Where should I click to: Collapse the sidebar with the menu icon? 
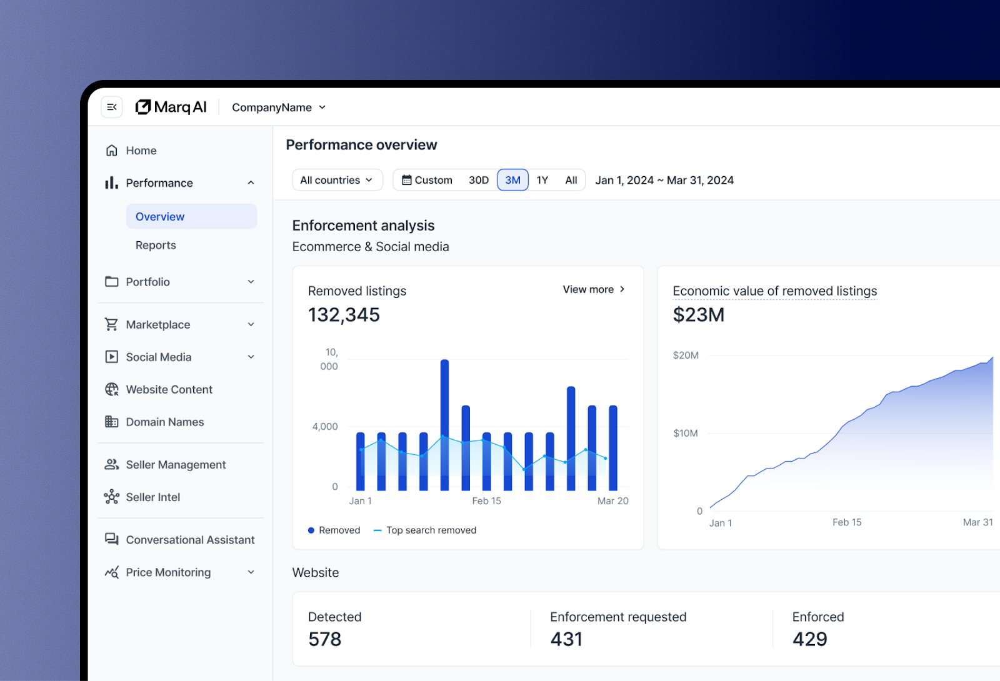click(x=112, y=107)
